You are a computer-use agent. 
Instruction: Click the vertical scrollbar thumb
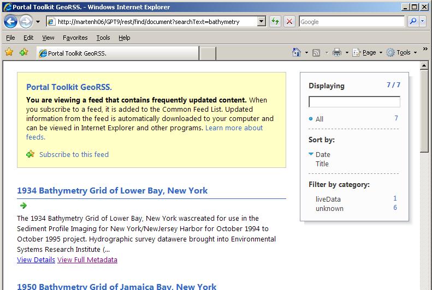[424, 111]
